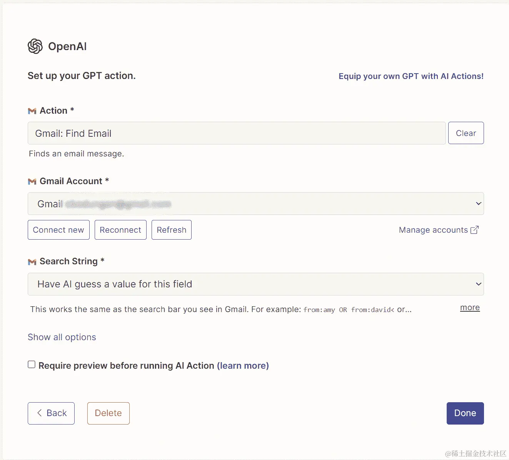Click the Clear button
The height and width of the screenshot is (460, 509).
tap(466, 133)
